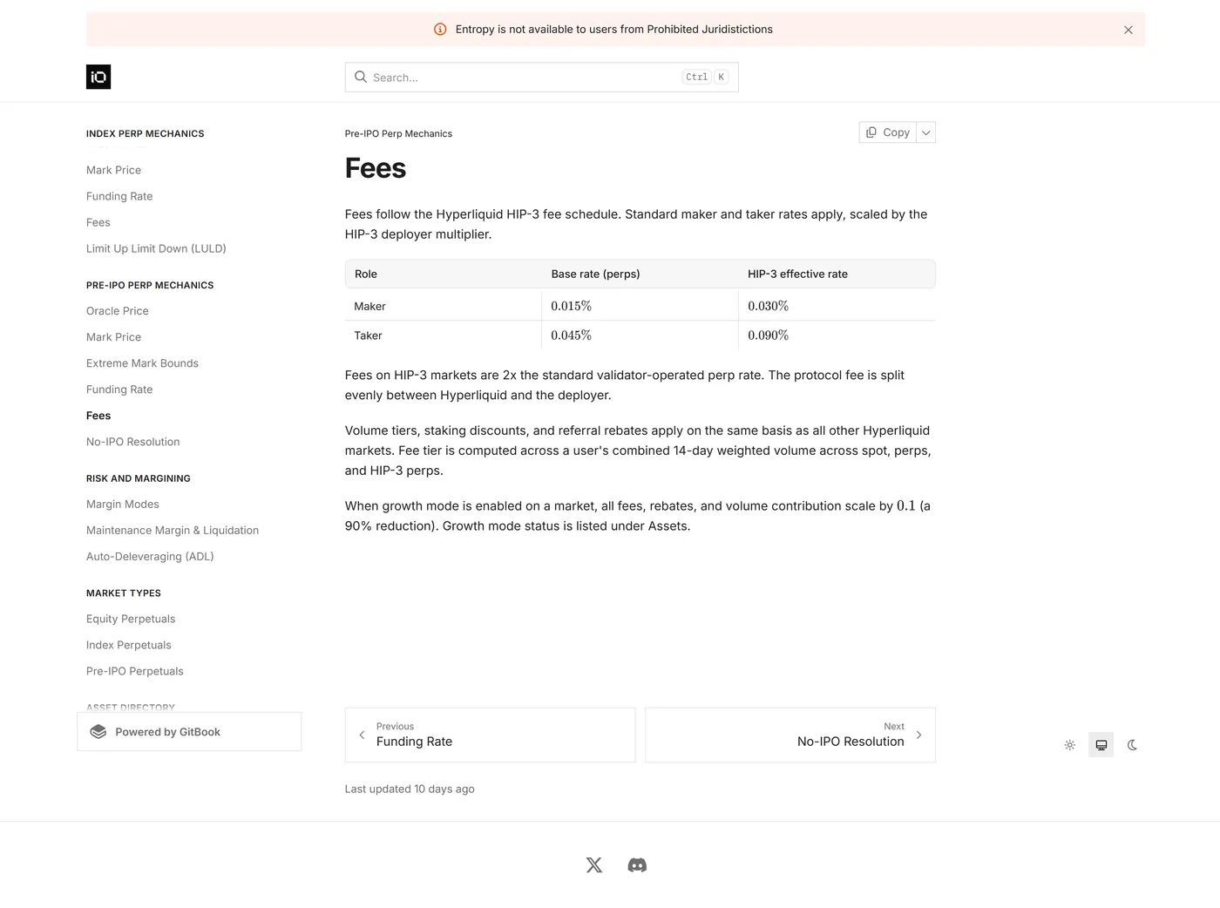Click the Pre-IPO Perp Mechanics breadcrumb
This screenshot has width=1220, height=908.
point(398,133)
